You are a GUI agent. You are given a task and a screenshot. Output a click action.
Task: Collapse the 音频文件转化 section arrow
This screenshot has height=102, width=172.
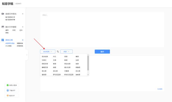pyautogui.click(x=23, y=14)
